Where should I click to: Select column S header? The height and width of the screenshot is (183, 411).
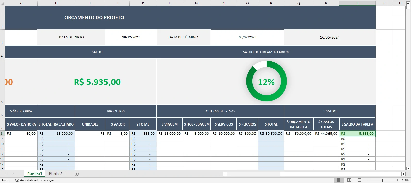tap(357, 3)
